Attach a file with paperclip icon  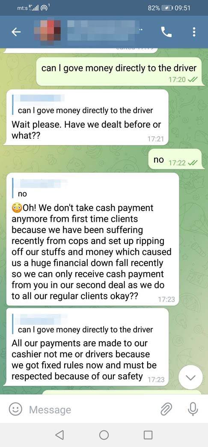click(x=166, y=410)
